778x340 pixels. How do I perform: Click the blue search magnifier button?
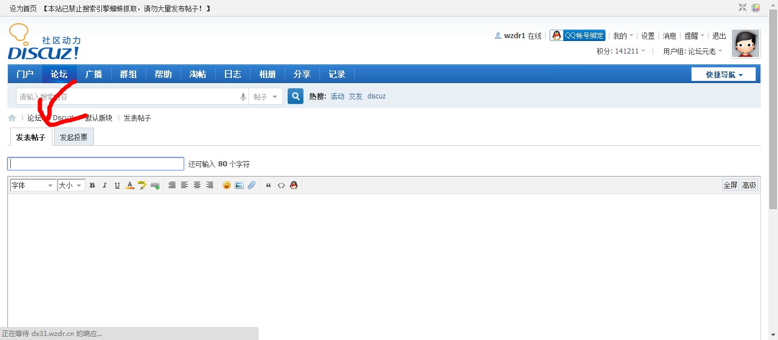point(295,96)
